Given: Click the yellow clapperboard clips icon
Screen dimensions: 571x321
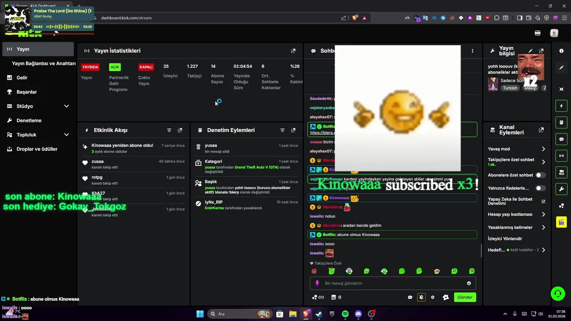Looking at the screenshot, I should tap(561, 222).
